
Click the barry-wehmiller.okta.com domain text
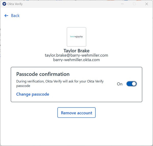(x=76, y=60)
